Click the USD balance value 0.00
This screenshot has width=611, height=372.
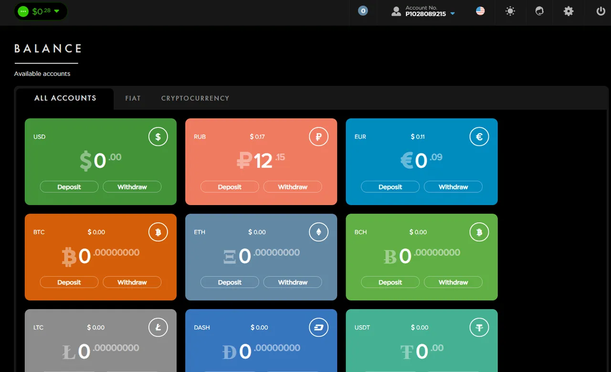click(101, 161)
